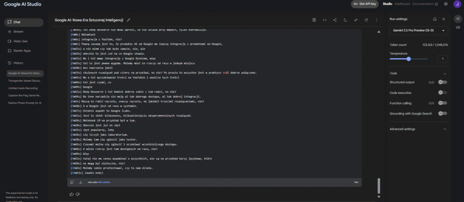464x202 pixels.
Task: Close the Run settings panel
Action: coord(444,19)
